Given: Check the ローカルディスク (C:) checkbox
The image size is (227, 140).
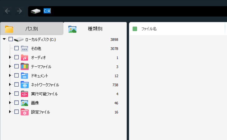Looking at the screenshot, I should [x=11, y=39].
